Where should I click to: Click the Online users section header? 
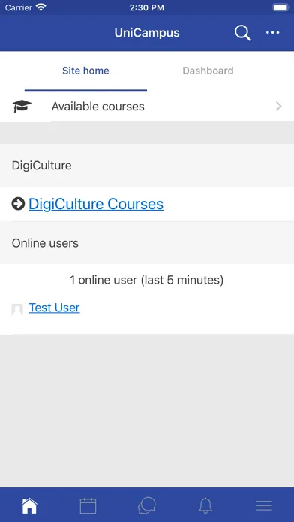coord(147,243)
